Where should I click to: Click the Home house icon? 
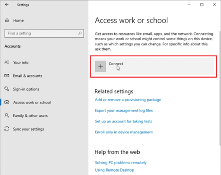click(7, 20)
